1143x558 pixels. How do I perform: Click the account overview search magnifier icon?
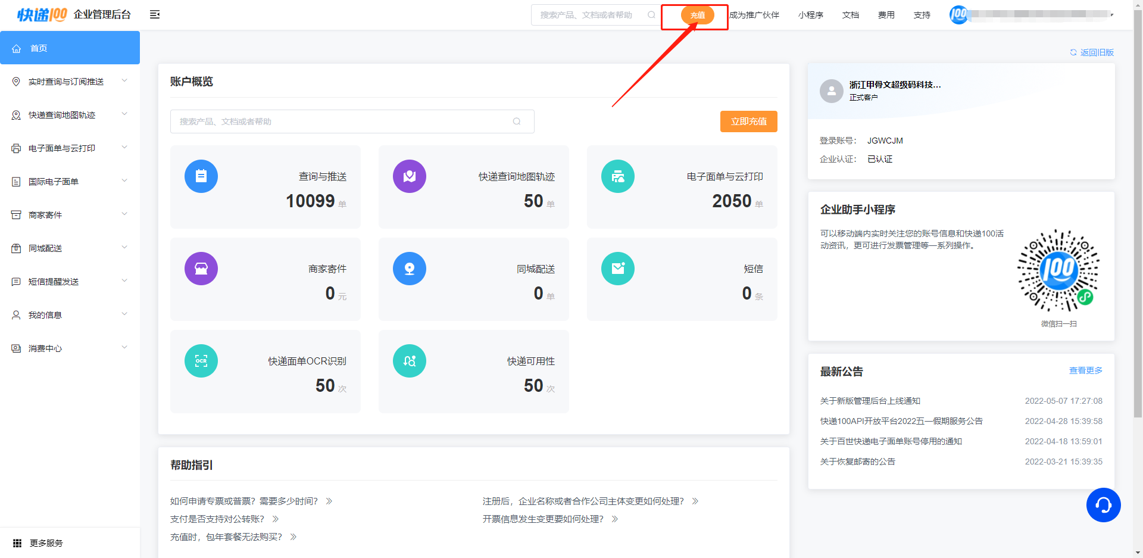click(x=517, y=121)
